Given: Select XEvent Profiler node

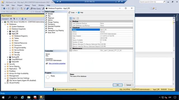Looking at the screenshot, I should [x=14, y=83].
